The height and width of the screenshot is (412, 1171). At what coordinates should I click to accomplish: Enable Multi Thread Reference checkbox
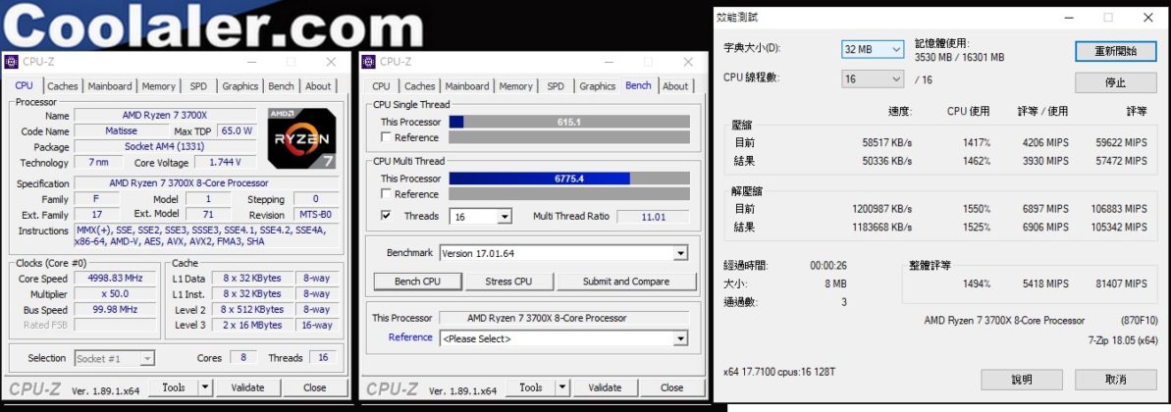coord(386,194)
